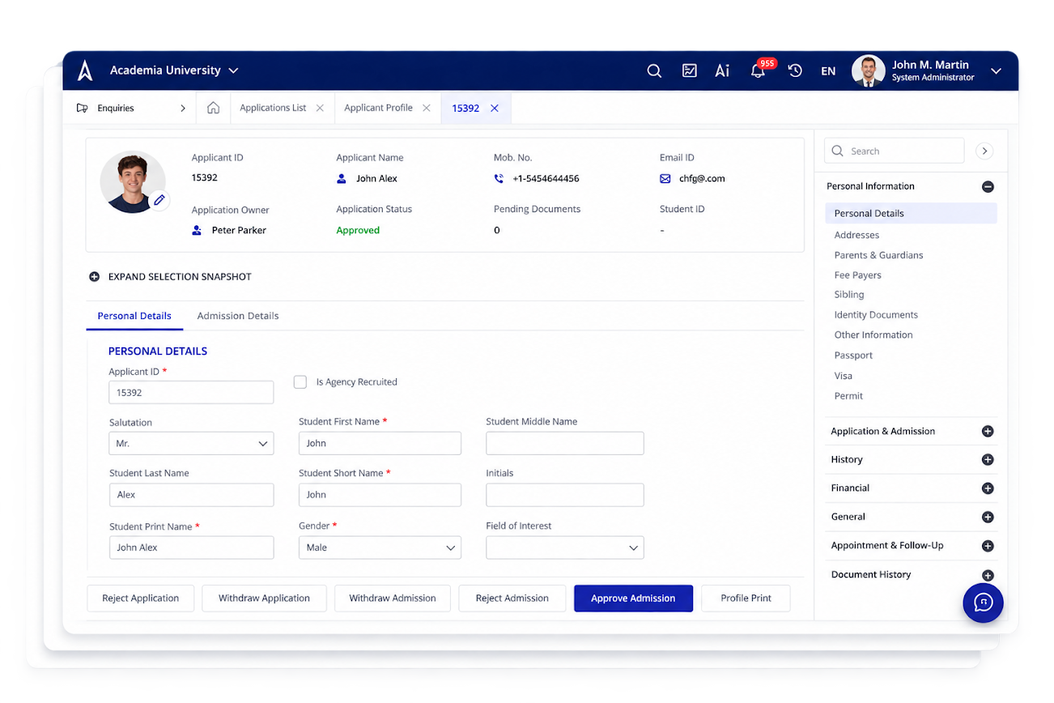Click the Approve Admission button

pos(633,599)
